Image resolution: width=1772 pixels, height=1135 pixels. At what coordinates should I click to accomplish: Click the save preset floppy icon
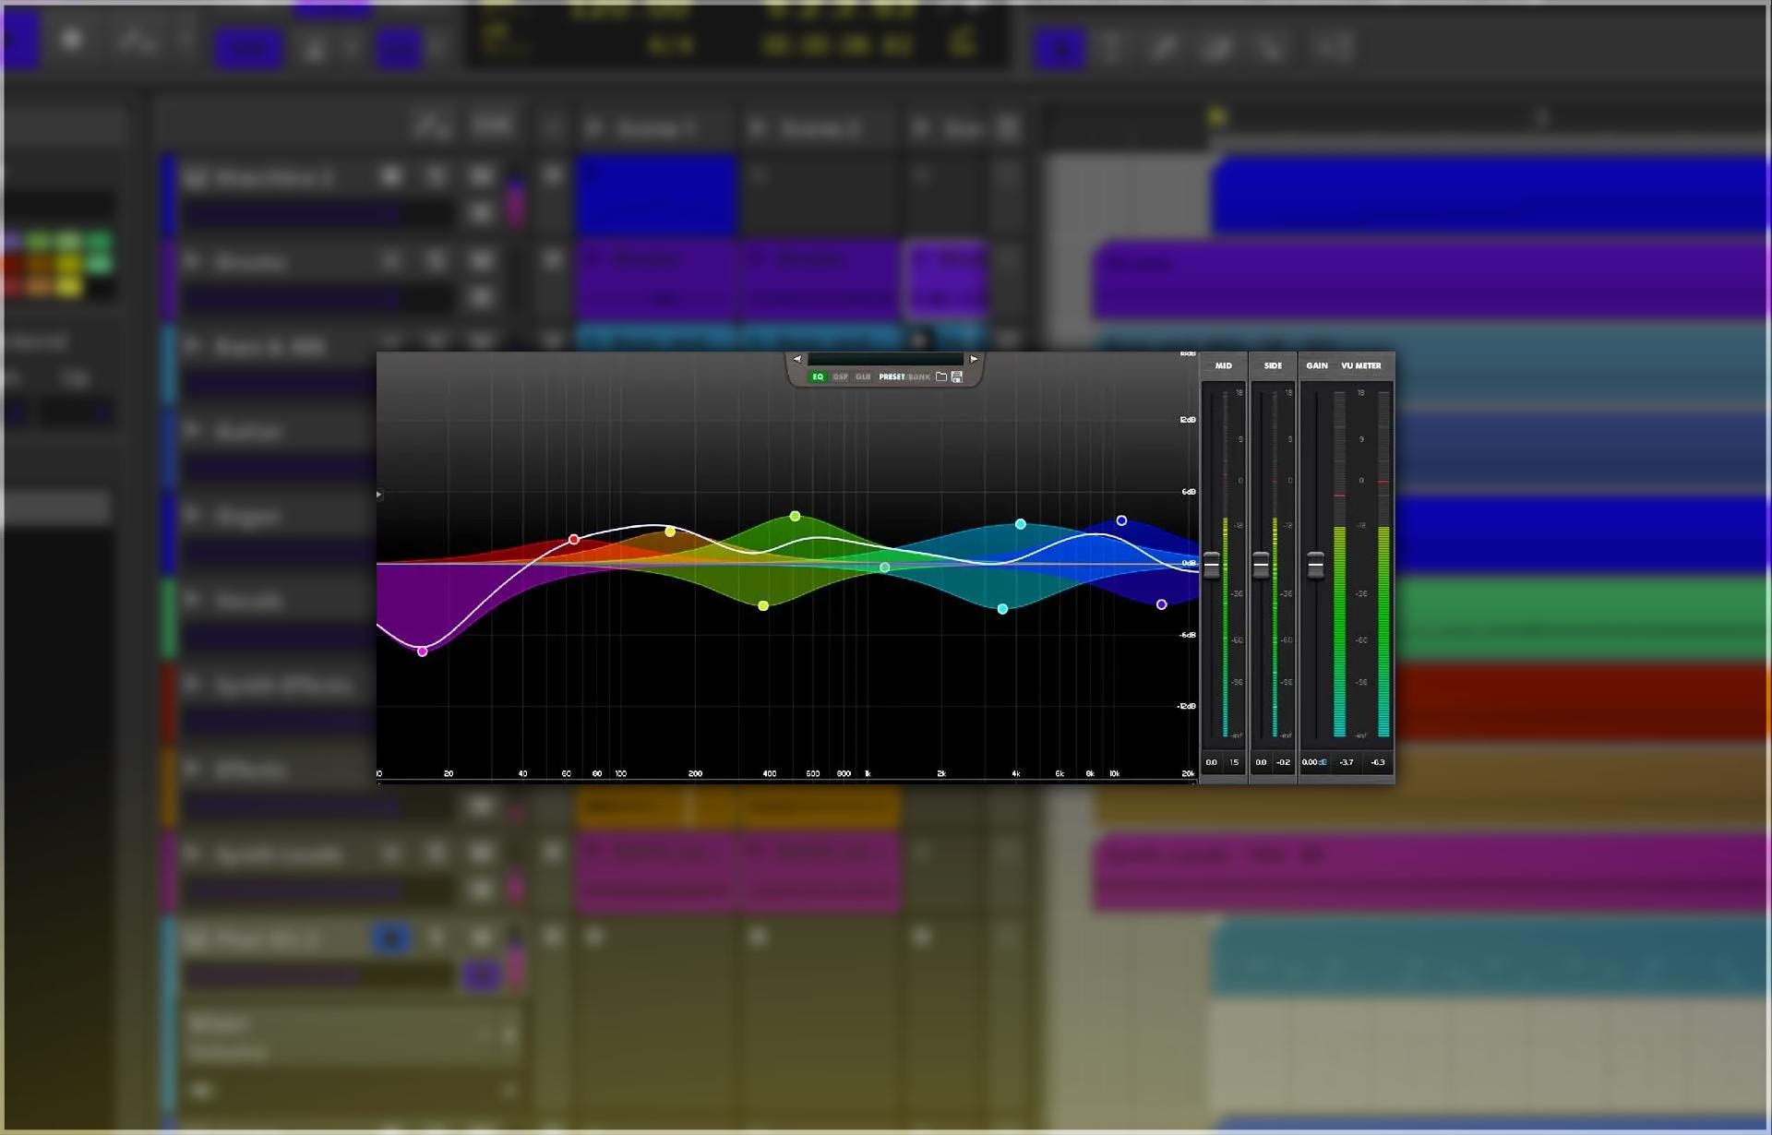point(957,376)
